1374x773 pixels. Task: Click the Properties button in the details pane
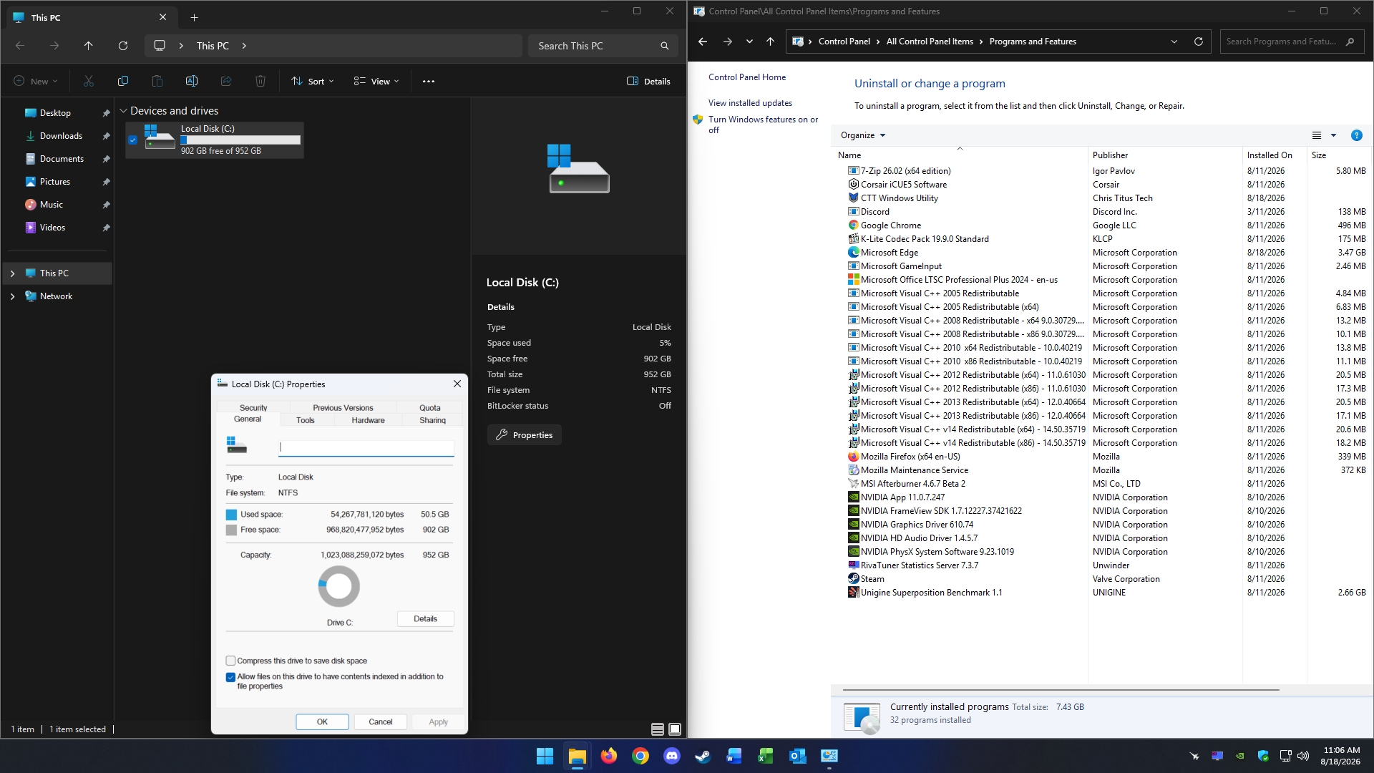tap(525, 435)
